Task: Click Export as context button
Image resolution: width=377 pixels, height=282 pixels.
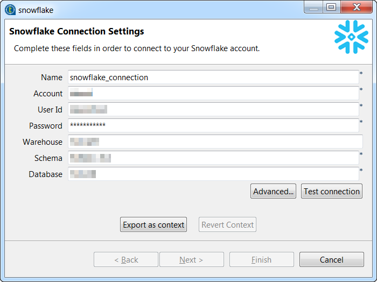Action: tap(153, 225)
